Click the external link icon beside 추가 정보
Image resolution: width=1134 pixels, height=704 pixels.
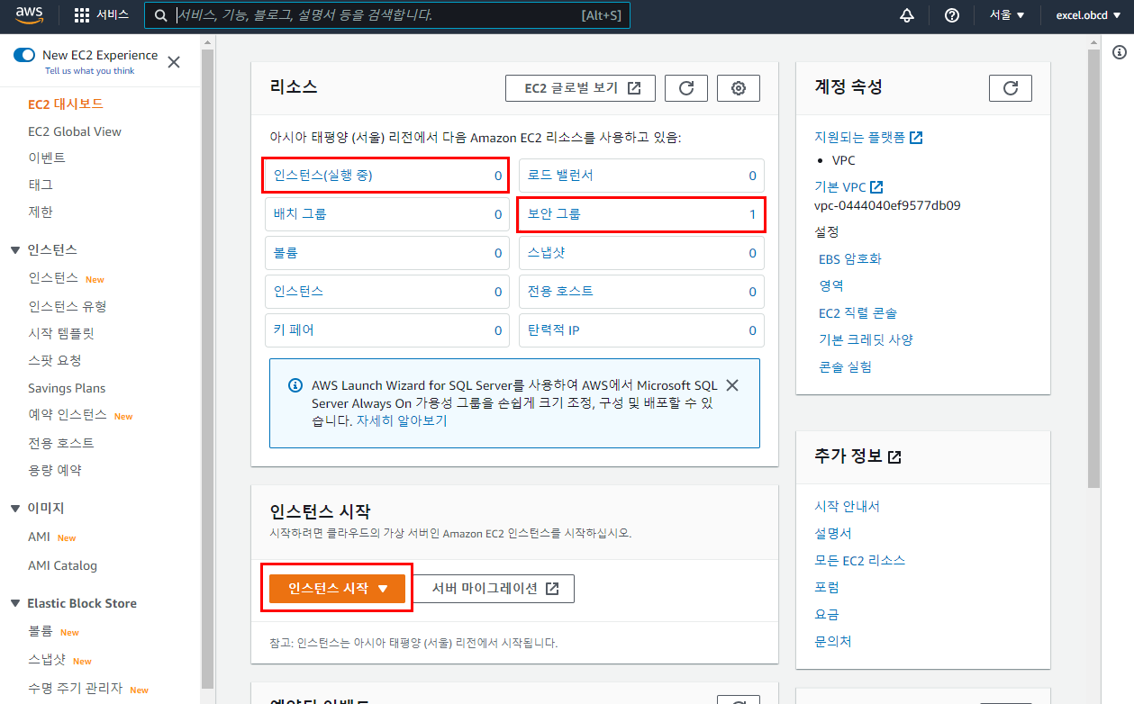[894, 456]
